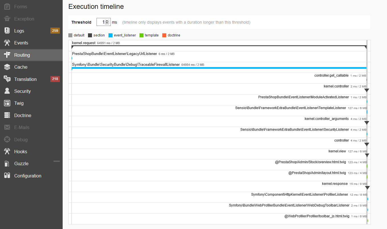Screen dimensions: 387x229
Task: Click the Logs icon in sidebar
Action: [x=7, y=31]
